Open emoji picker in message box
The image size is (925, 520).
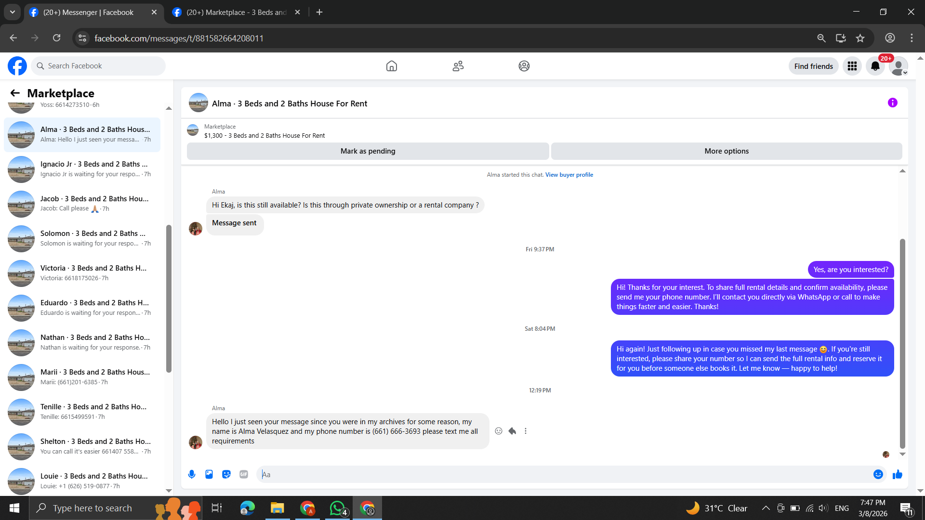tap(878, 474)
